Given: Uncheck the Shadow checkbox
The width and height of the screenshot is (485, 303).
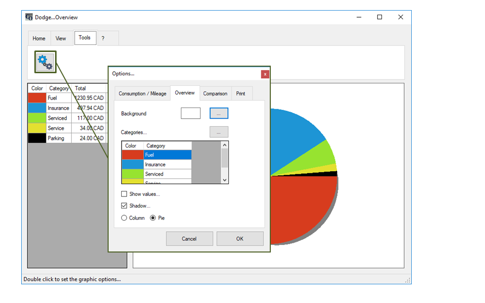Looking at the screenshot, I should (x=124, y=206).
